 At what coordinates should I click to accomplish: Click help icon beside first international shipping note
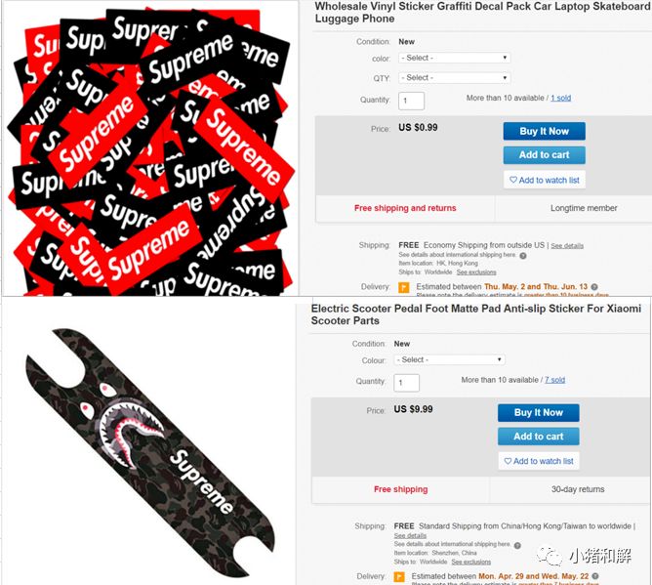[x=523, y=256]
